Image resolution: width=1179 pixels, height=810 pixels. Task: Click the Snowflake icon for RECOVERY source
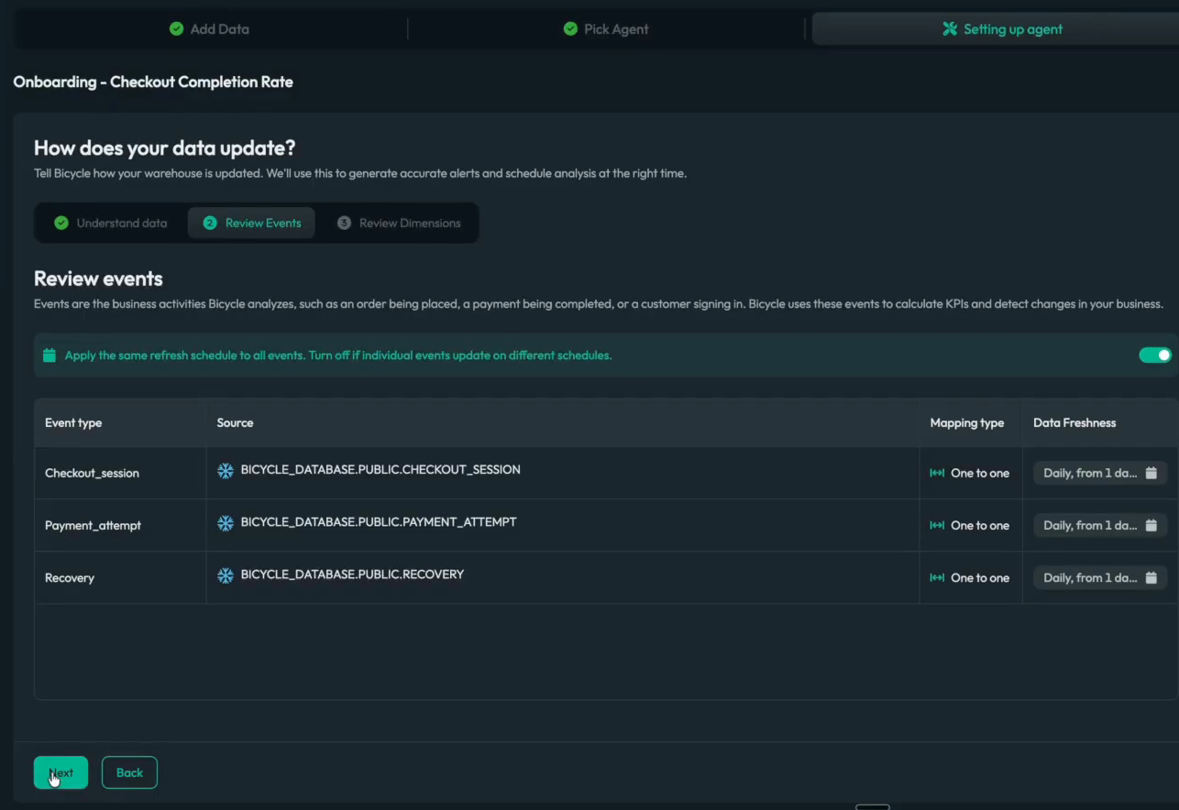225,575
